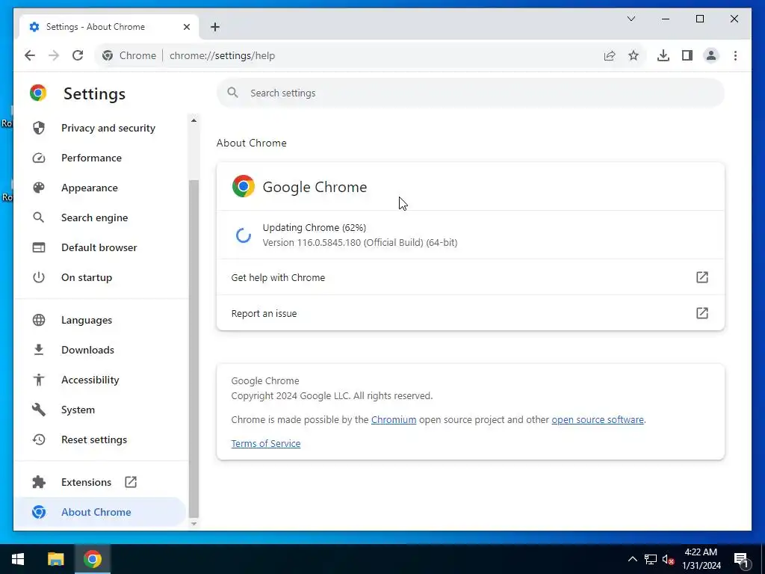The height and width of the screenshot is (574, 765).
Task: Open File Explorer from the taskbar
Action: tap(55, 559)
